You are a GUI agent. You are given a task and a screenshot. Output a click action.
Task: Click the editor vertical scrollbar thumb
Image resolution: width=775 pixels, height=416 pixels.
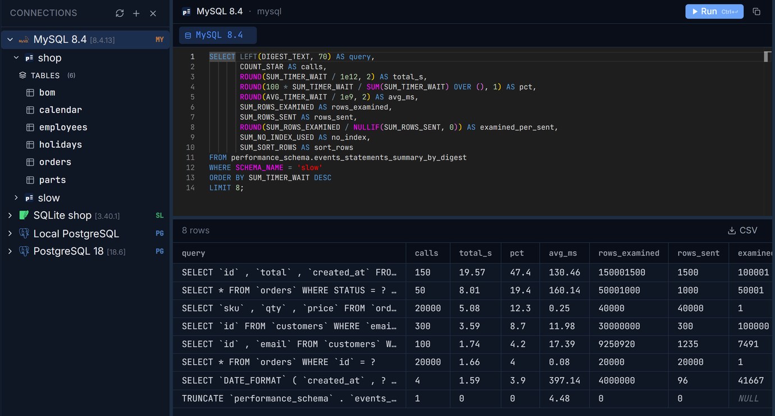point(767,56)
